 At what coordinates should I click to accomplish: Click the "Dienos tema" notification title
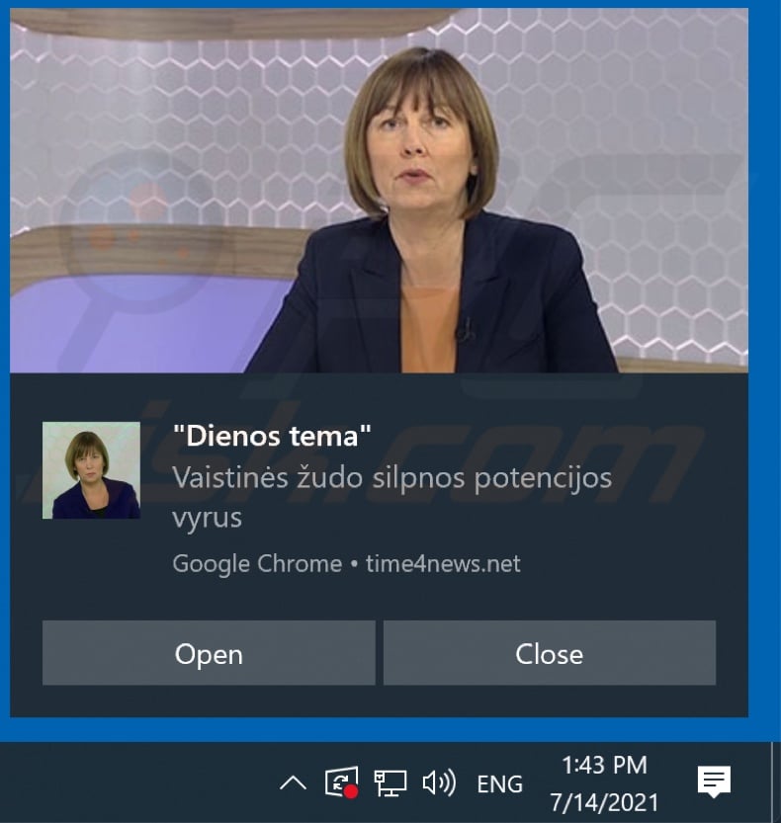point(272,436)
